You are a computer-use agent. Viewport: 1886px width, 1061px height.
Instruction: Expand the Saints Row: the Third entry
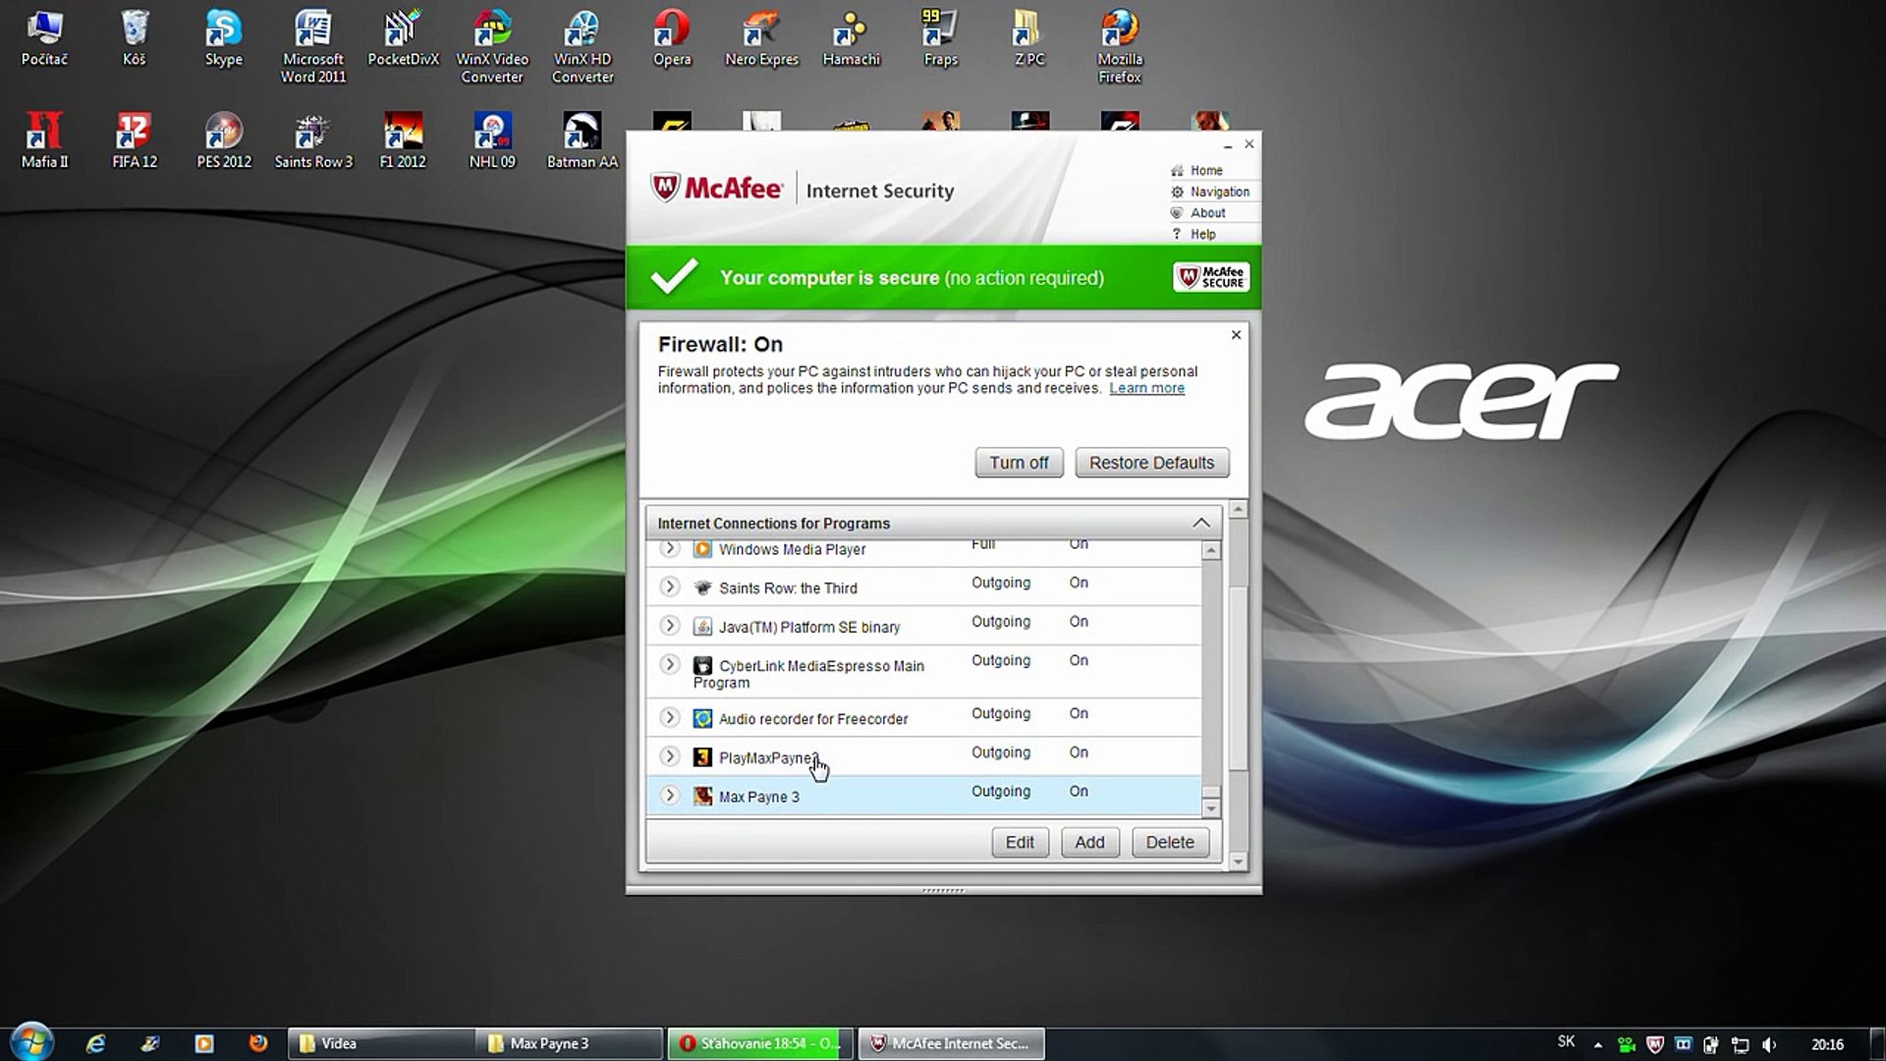669,586
